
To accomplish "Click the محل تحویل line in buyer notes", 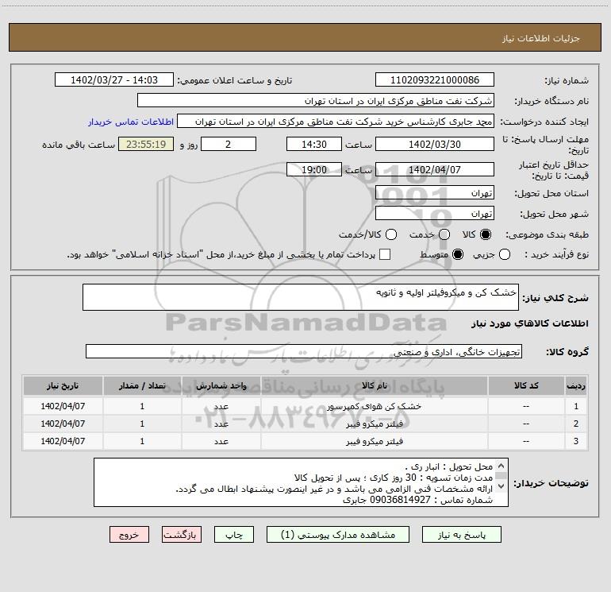I will 449,466.
